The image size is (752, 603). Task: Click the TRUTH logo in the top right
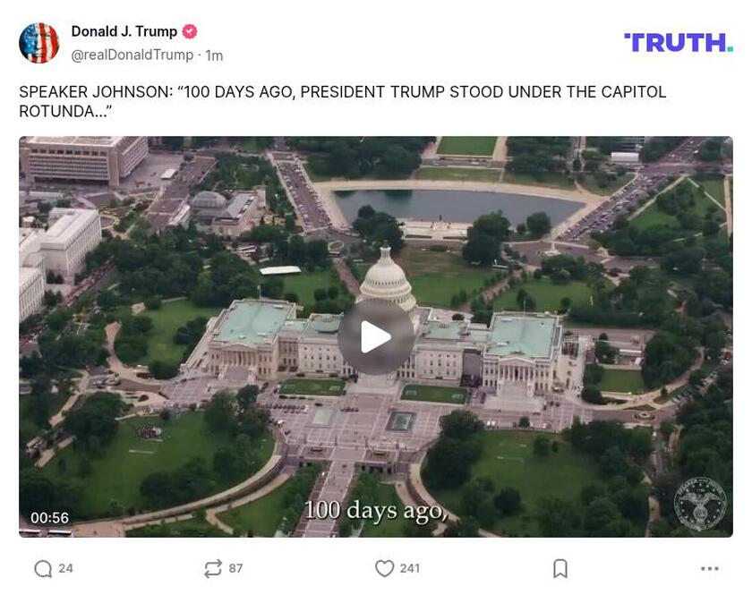[x=678, y=39]
